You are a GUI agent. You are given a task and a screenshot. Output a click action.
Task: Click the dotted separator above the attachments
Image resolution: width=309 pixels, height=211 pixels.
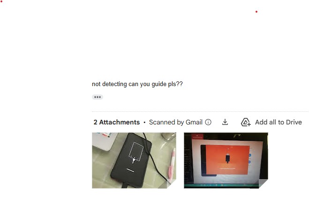click(x=200, y=111)
